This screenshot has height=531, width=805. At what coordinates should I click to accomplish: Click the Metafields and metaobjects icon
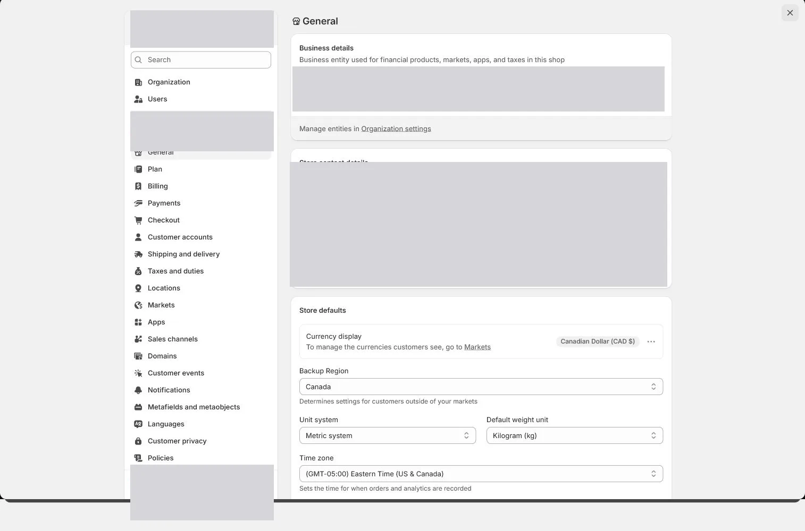pyautogui.click(x=138, y=407)
